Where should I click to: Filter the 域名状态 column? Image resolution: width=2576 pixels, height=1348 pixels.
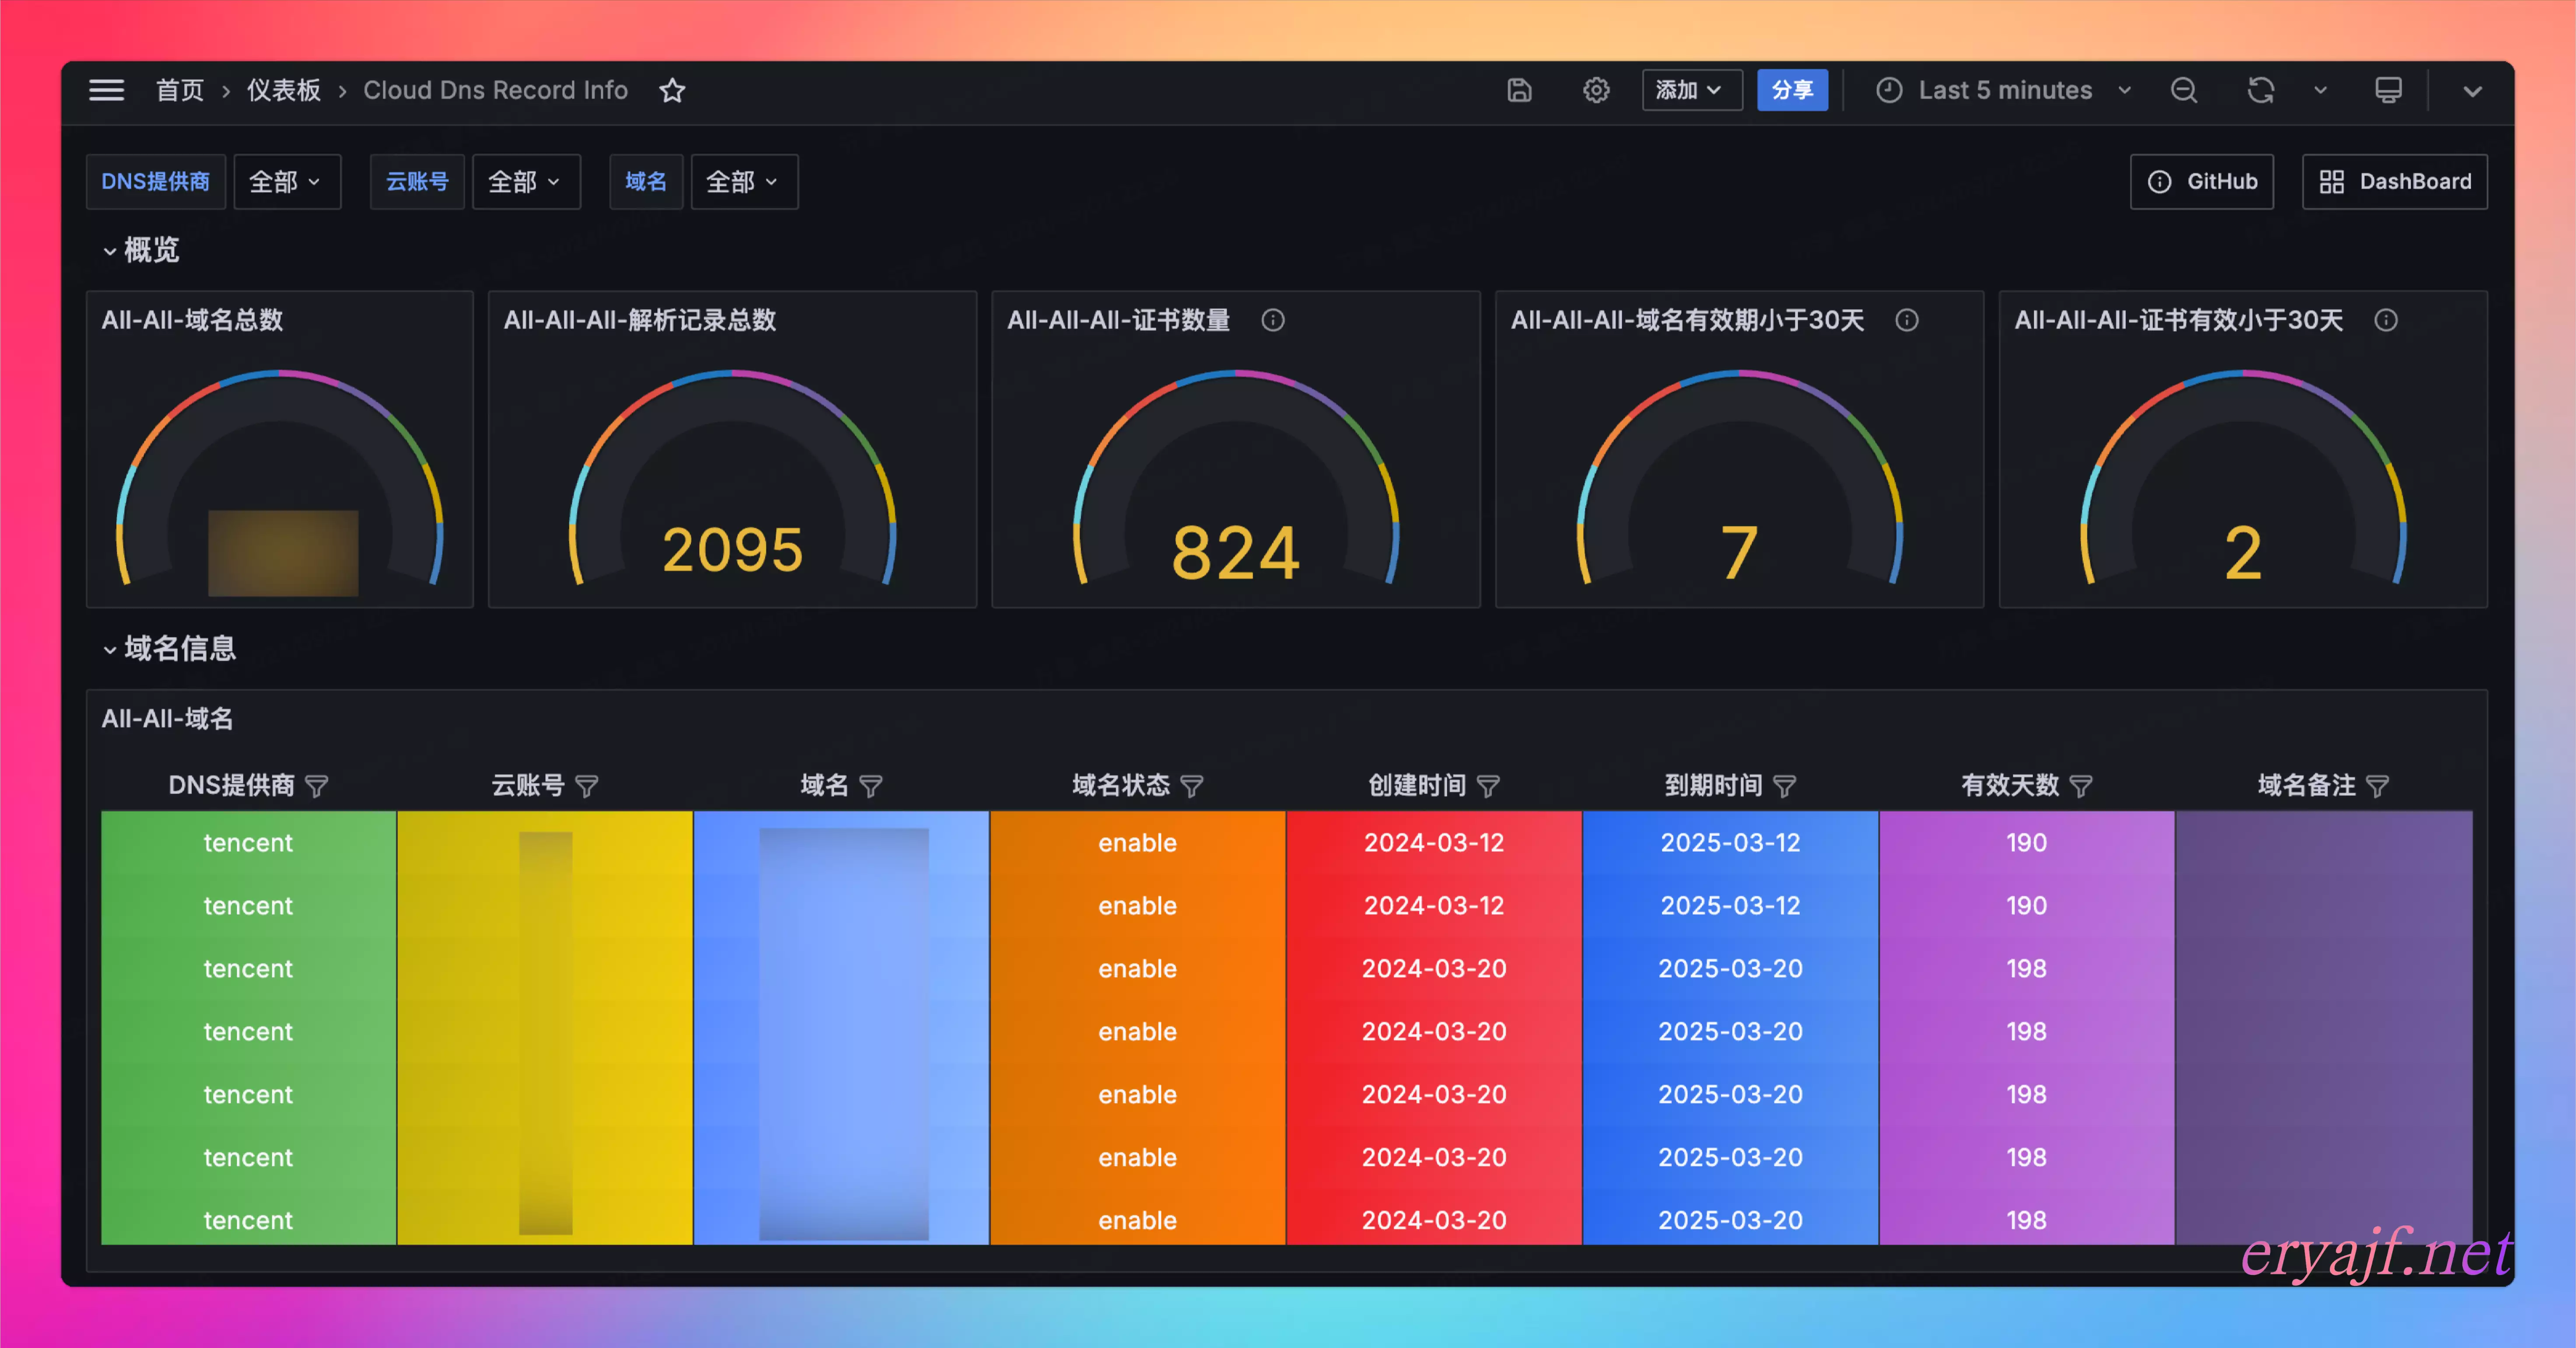1191,786
